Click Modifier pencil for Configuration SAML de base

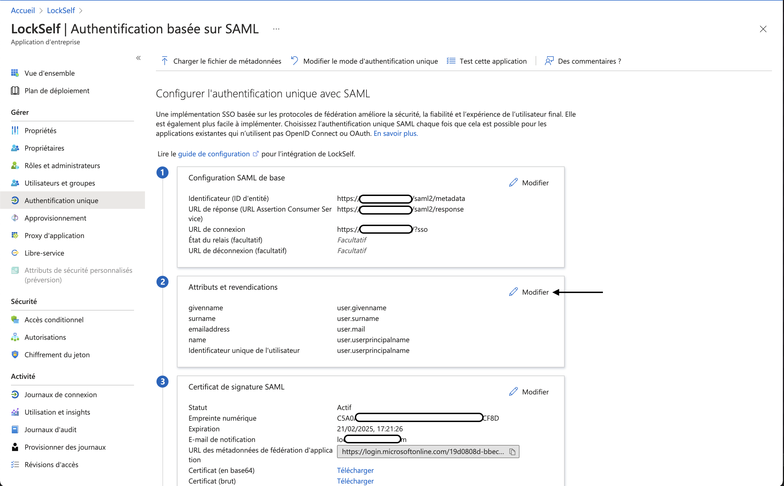pos(513,183)
